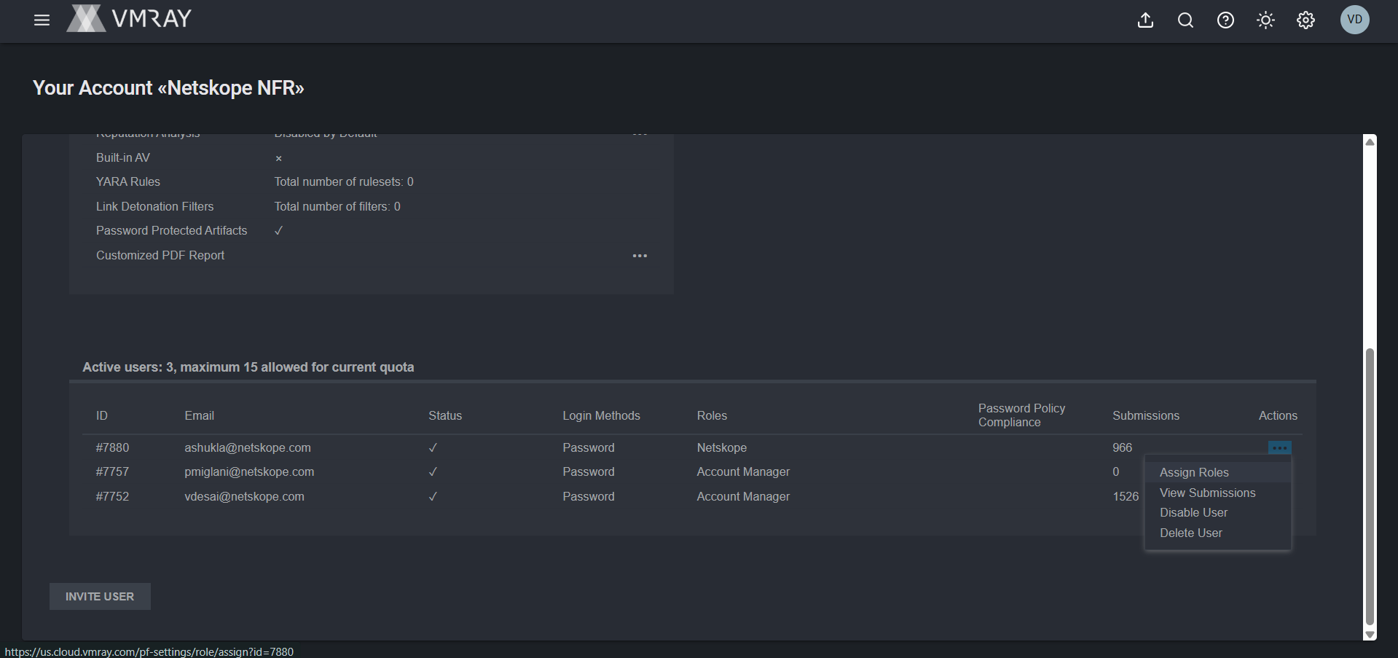Click the Password login method for ashukla
Screen dimensions: 1398x658
(x=588, y=447)
